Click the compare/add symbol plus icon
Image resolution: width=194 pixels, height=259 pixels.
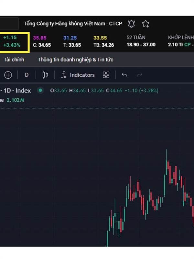click(8, 75)
